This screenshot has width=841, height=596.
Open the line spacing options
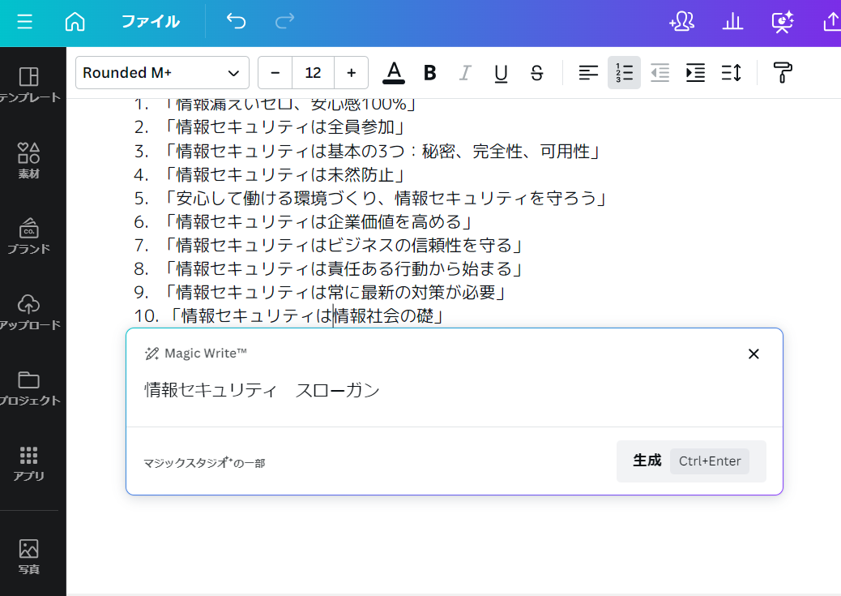click(x=732, y=72)
